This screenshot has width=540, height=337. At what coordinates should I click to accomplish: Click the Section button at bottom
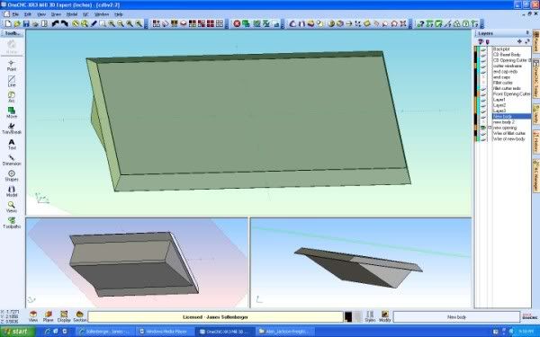(79, 316)
